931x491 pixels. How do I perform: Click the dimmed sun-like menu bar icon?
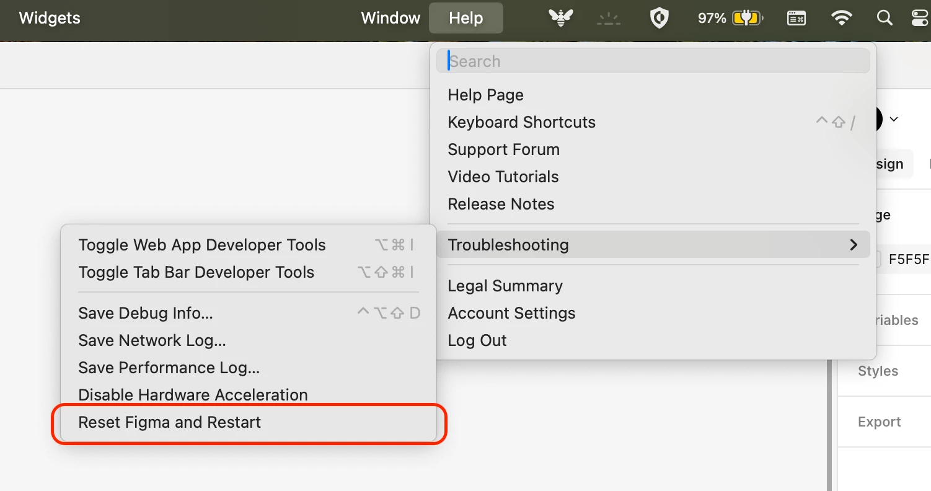pyautogui.click(x=609, y=19)
